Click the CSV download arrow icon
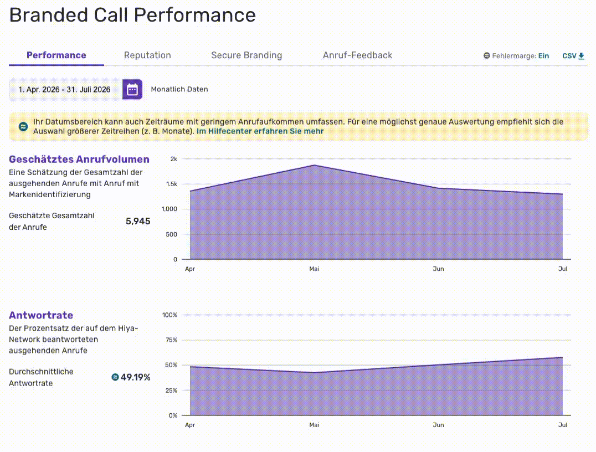The height and width of the screenshot is (452, 596). [x=581, y=56]
